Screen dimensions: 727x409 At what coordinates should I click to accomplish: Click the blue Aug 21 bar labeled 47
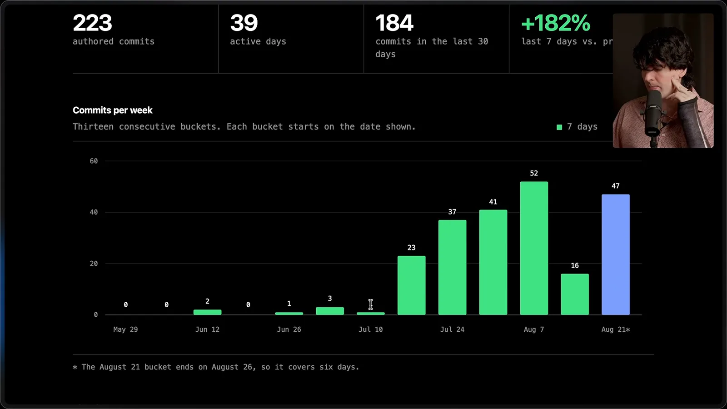[615, 254]
